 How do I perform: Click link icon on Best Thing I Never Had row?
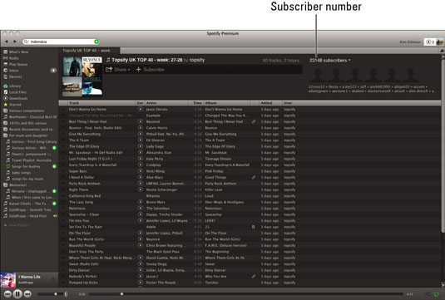point(254,121)
